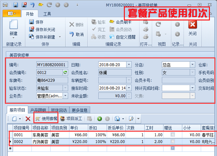Toggle 赠送 checkbox for item 0002

pyautogui.click(x=173, y=142)
